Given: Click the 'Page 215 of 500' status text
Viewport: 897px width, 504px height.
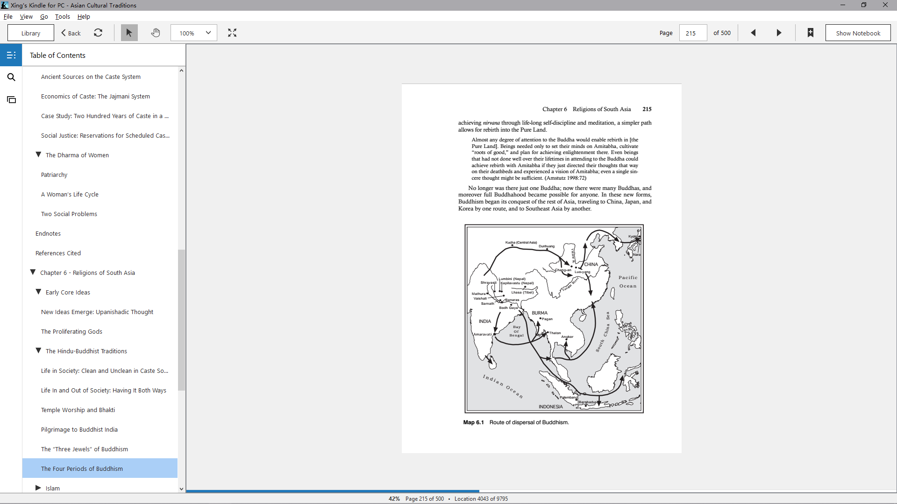Looking at the screenshot, I should point(425,499).
